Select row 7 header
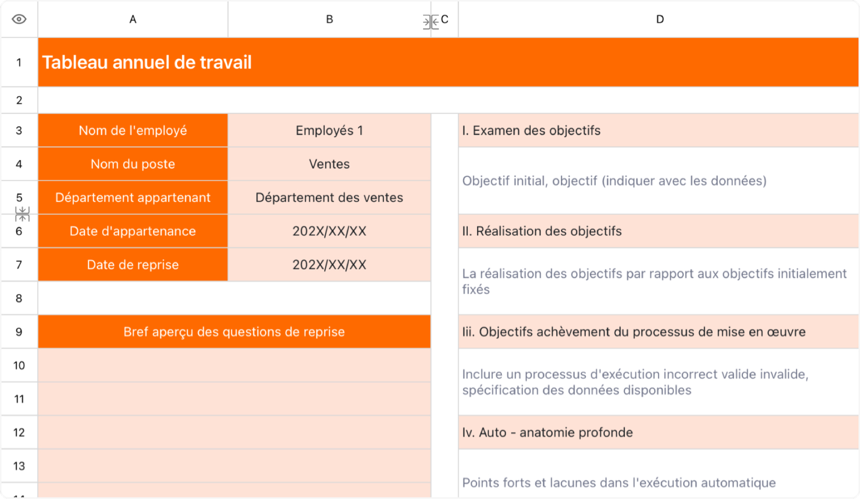The height and width of the screenshot is (499, 860). point(19,265)
